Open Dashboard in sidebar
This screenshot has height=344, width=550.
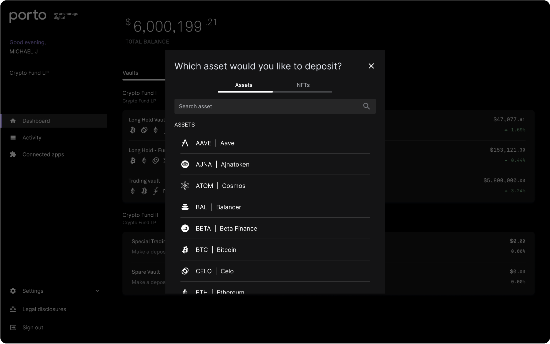point(54,121)
